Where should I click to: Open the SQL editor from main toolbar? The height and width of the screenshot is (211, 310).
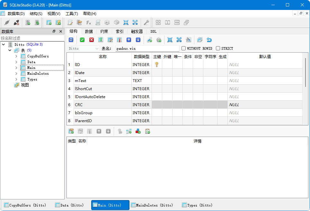[x=70, y=22]
